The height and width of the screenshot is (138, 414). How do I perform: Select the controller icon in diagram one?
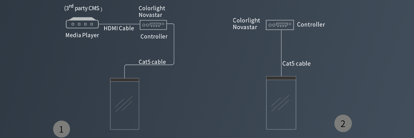tap(153, 25)
